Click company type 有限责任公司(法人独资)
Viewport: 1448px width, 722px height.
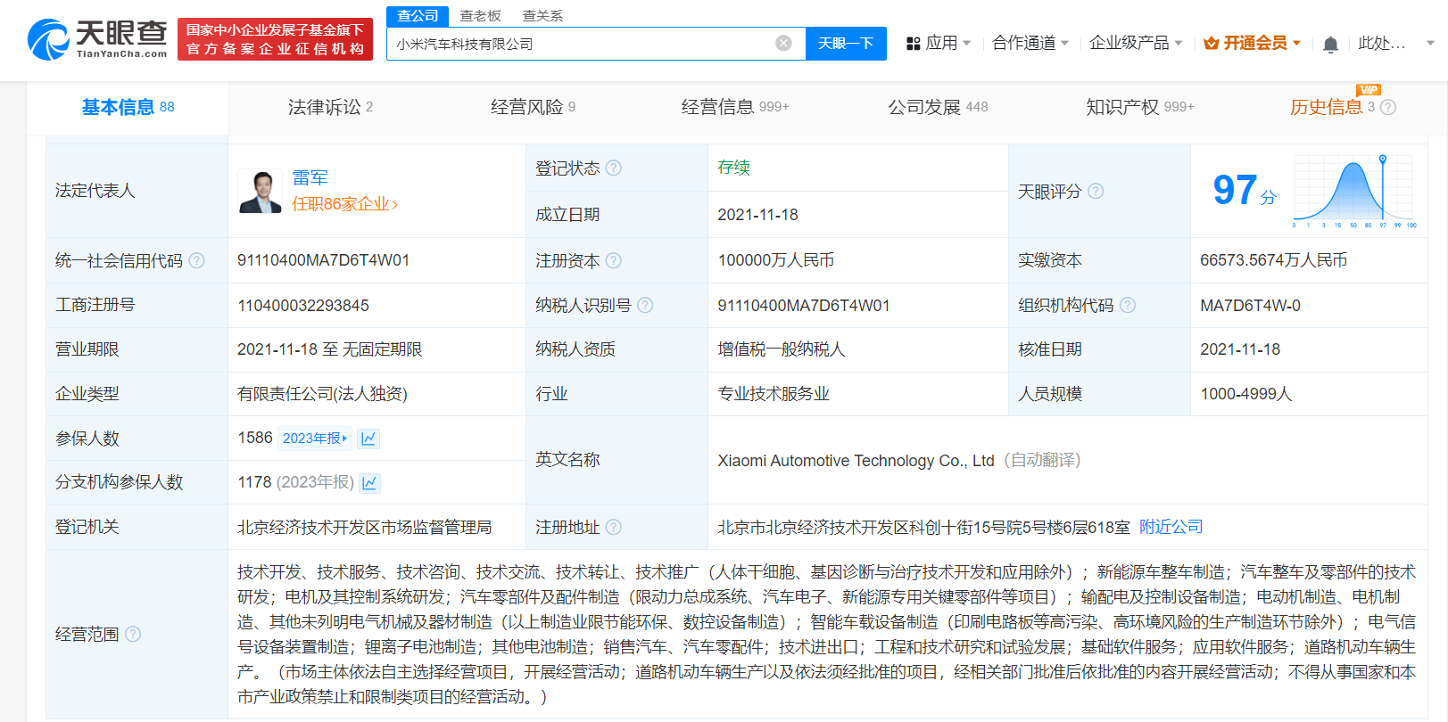tap(322, 393)
